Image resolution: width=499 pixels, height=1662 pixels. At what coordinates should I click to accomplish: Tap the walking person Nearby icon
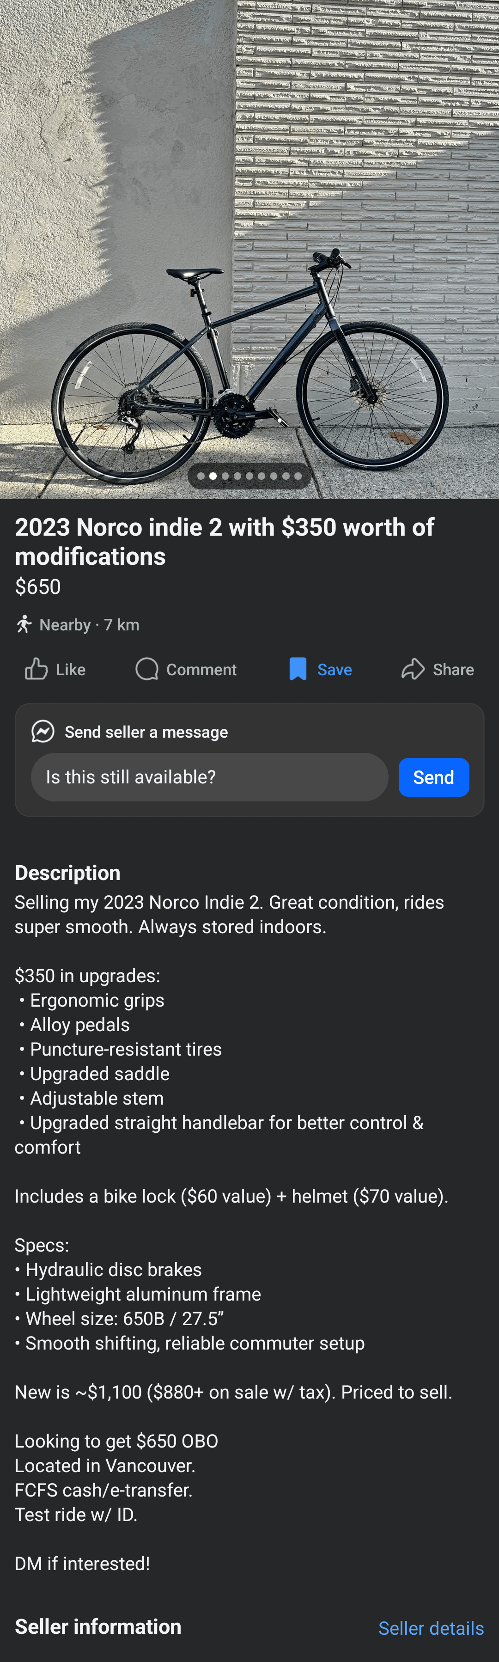pos(24,624)
